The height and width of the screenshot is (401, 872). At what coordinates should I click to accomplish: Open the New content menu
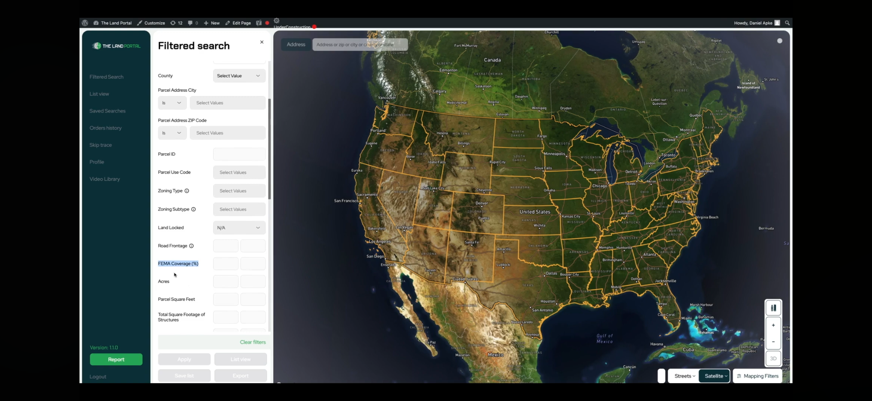click(212, 23)
